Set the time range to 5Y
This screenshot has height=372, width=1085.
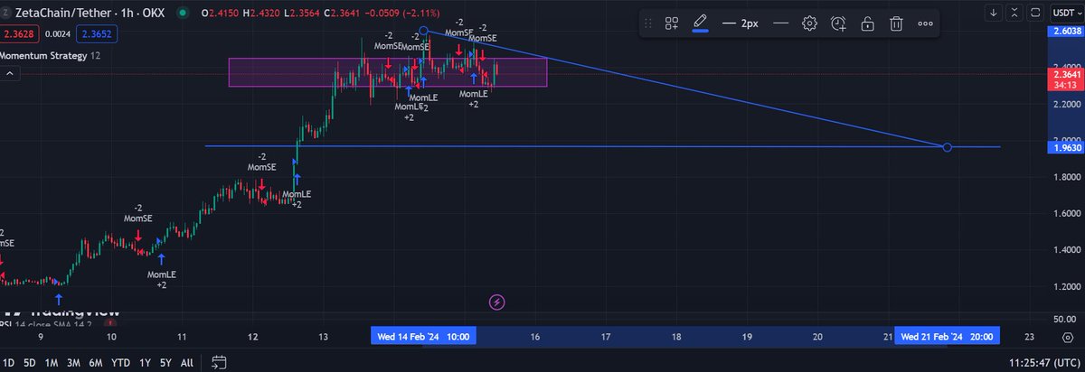click(165, 362)
